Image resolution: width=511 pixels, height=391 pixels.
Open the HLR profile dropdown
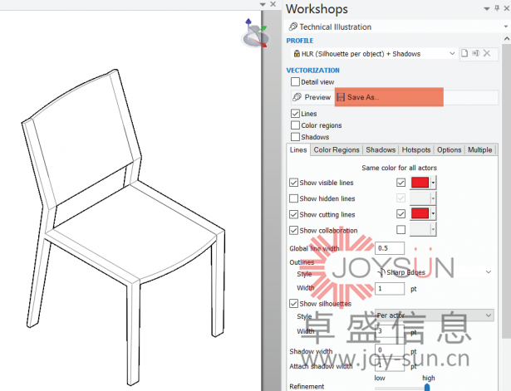pos(452,53)
